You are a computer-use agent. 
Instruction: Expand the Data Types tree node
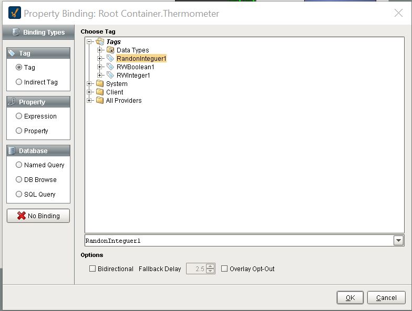tap(100, 50)
